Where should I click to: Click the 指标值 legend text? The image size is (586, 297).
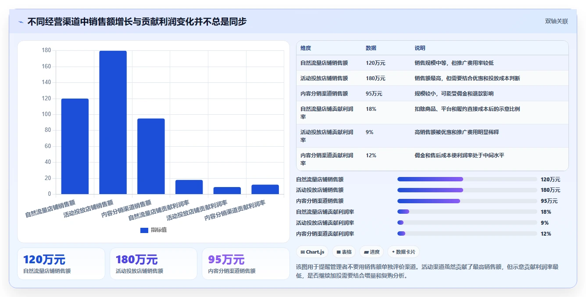tap(159, 230)
